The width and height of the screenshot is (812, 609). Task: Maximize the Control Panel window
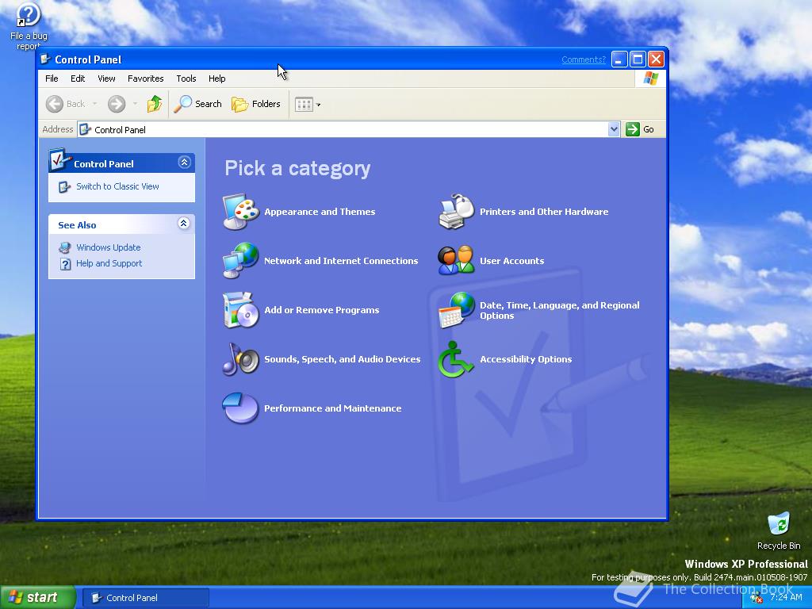click(x=638, y=59)
